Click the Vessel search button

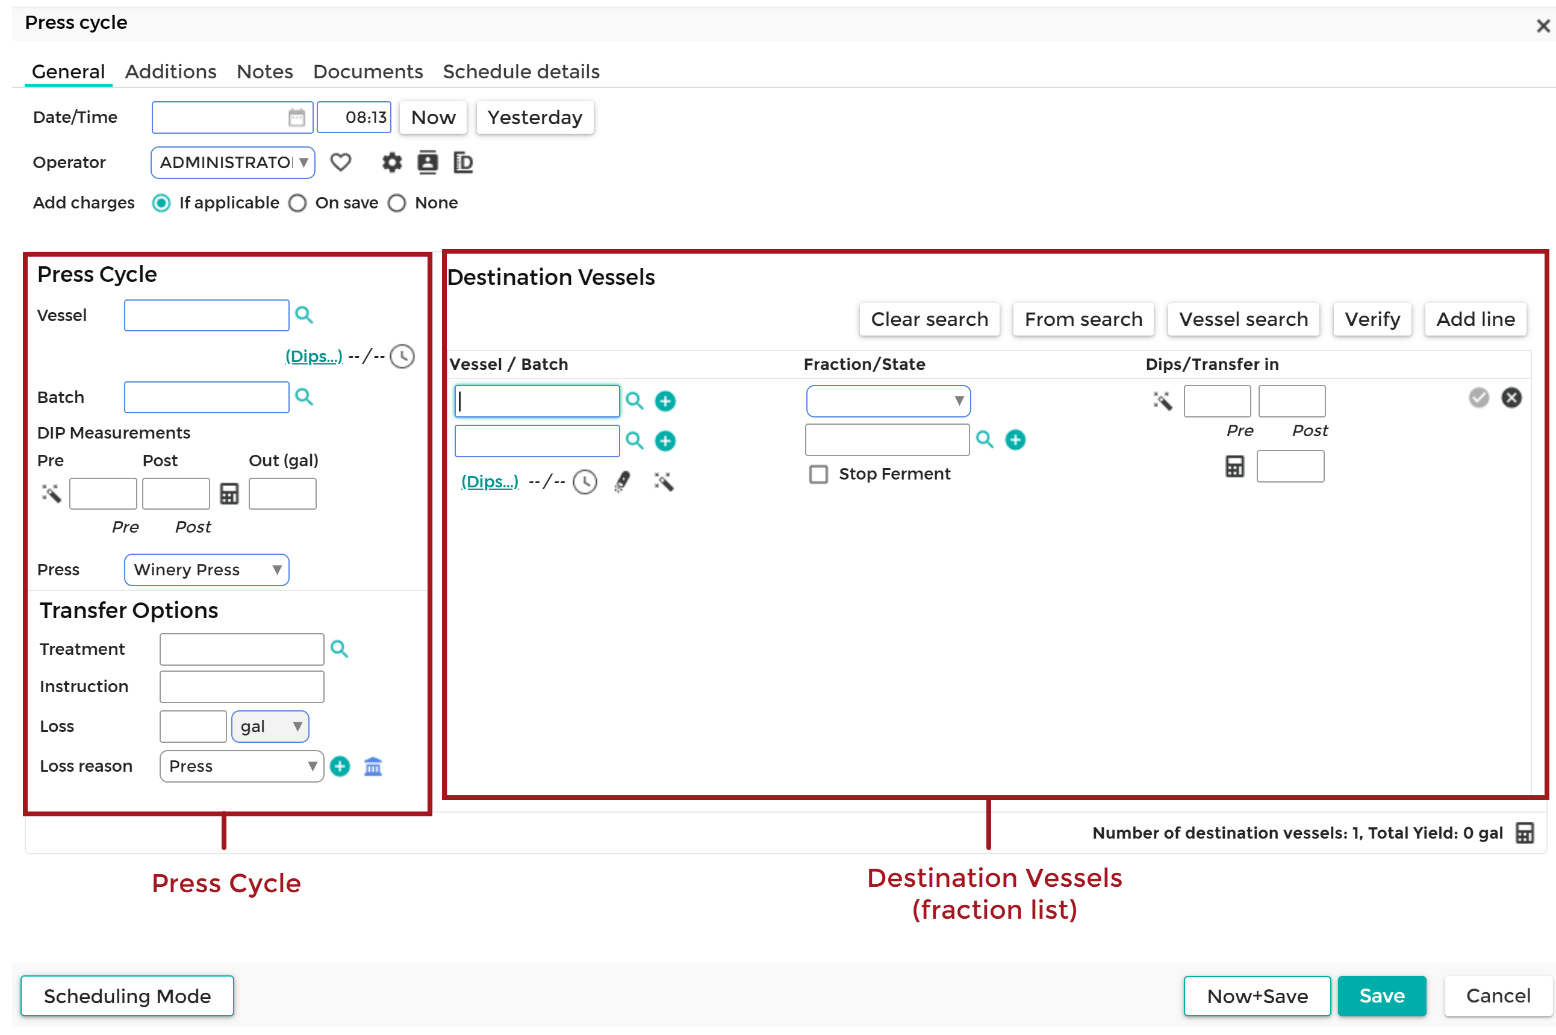(x=1243, y=319)
